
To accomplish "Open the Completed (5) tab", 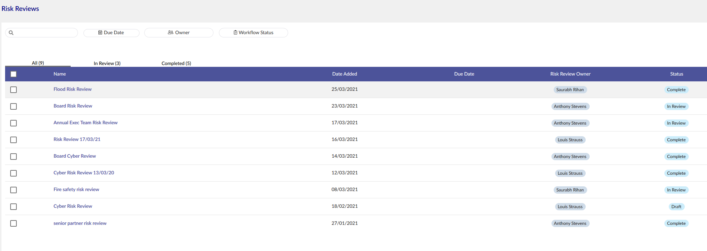I will click(176, 63).
